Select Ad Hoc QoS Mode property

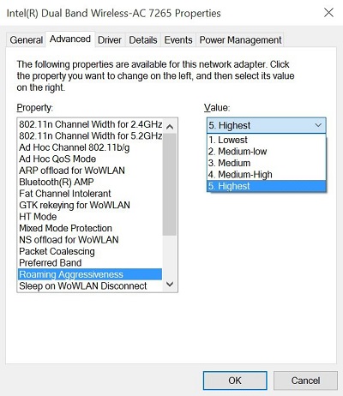point(90,159)
